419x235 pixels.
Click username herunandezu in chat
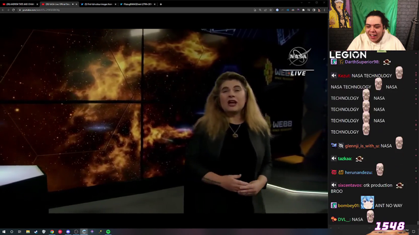pyautogui.click(x=359, y=172)
